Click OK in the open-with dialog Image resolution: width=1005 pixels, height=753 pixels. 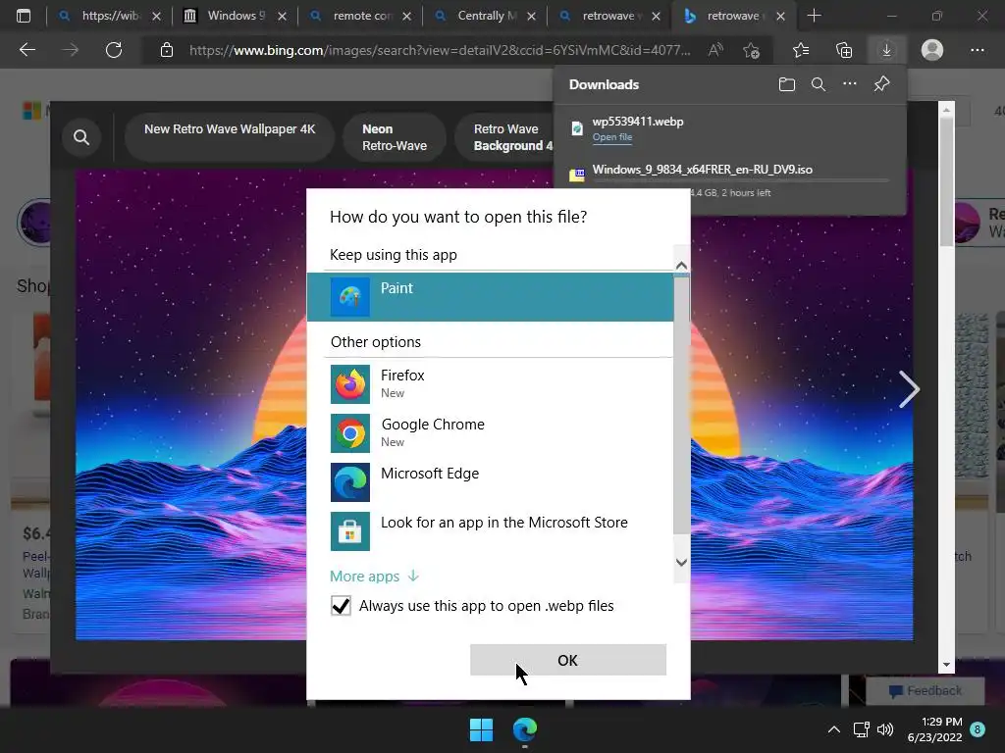[x=568, y=660]
